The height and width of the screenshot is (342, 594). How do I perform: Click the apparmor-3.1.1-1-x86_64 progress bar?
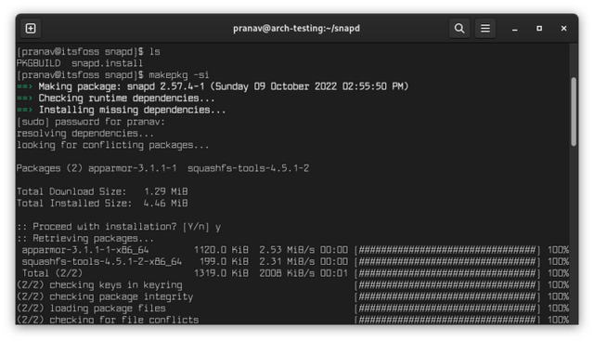447,250
